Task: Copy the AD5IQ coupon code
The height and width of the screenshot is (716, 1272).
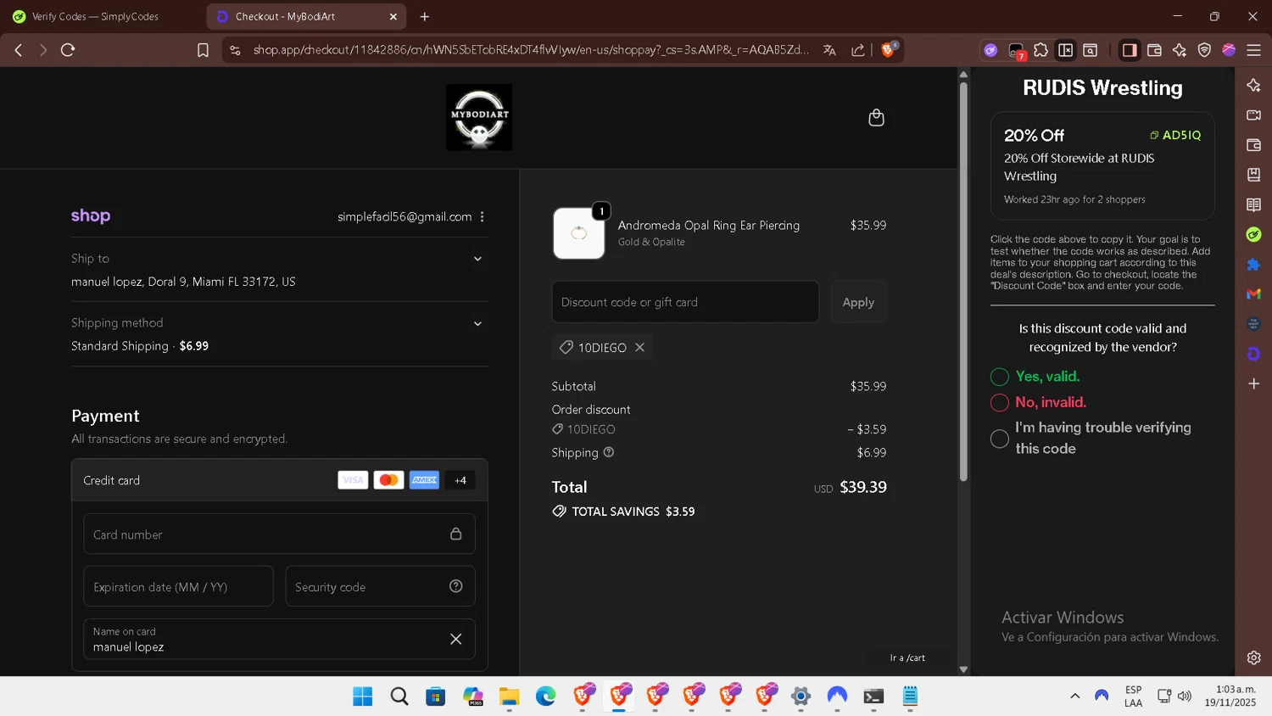Action: click(x=1175, y=135)
